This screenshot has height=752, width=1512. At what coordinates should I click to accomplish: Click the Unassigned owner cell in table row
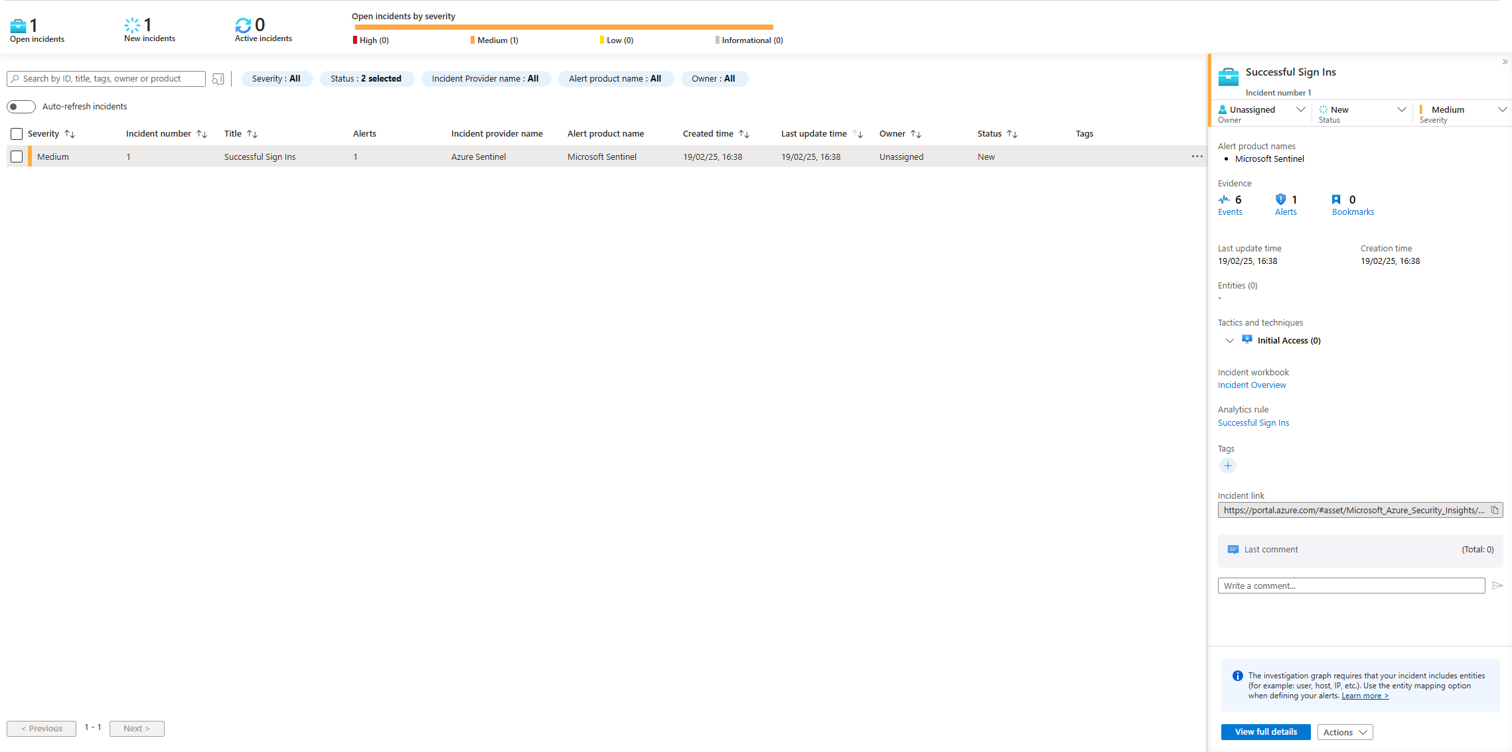click(x=901, y=157)
